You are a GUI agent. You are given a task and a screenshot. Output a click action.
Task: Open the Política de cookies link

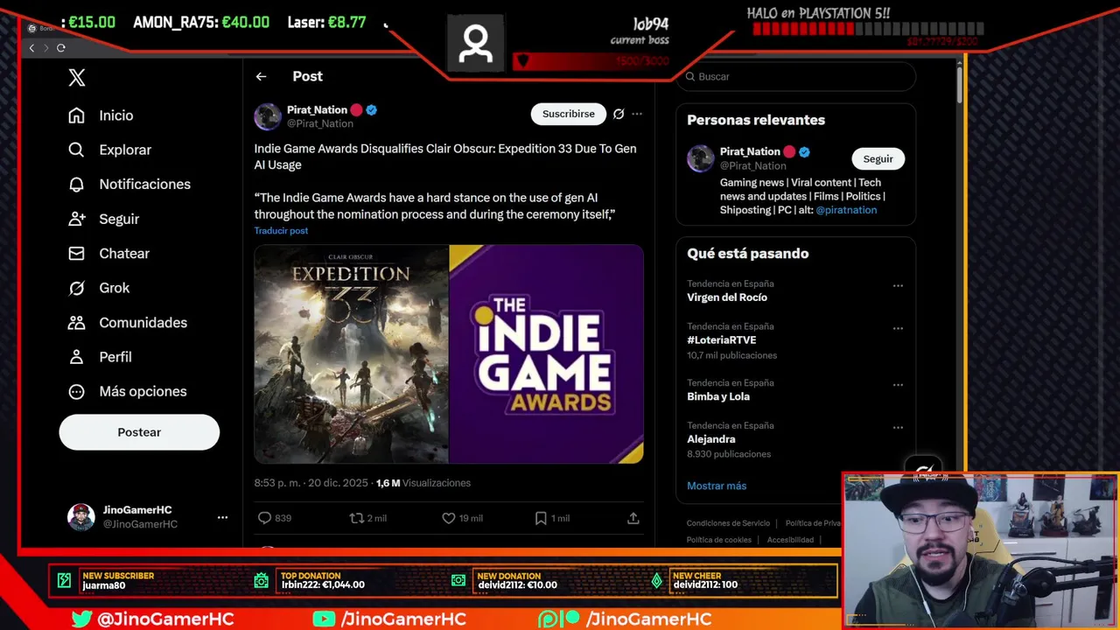tap(719, 540)
